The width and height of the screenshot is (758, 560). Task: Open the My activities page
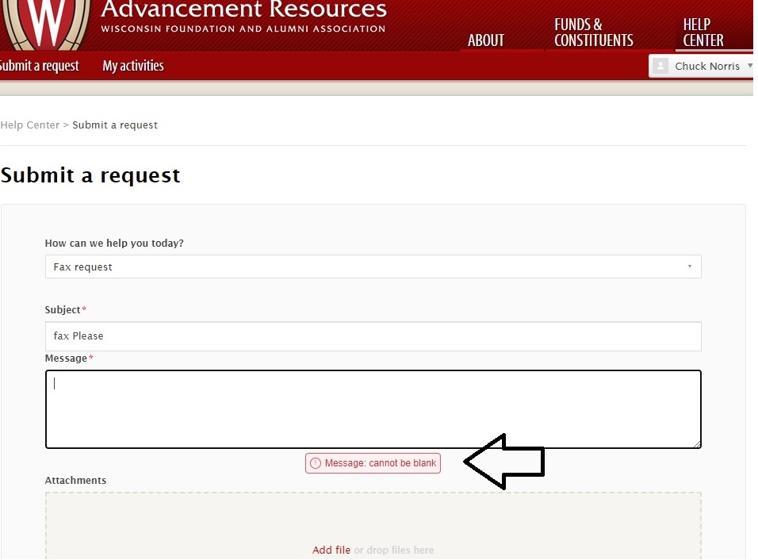point(133,66)
